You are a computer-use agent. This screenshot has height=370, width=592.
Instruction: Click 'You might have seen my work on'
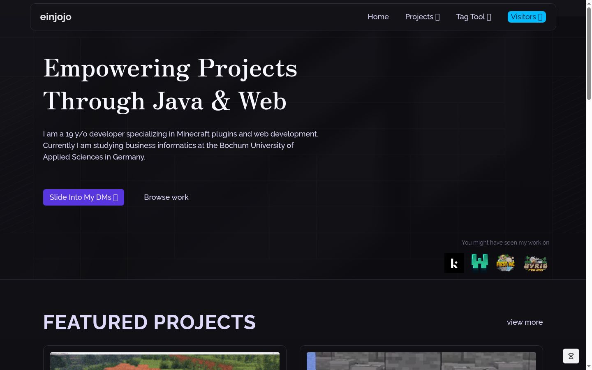(x=505, y=243)
